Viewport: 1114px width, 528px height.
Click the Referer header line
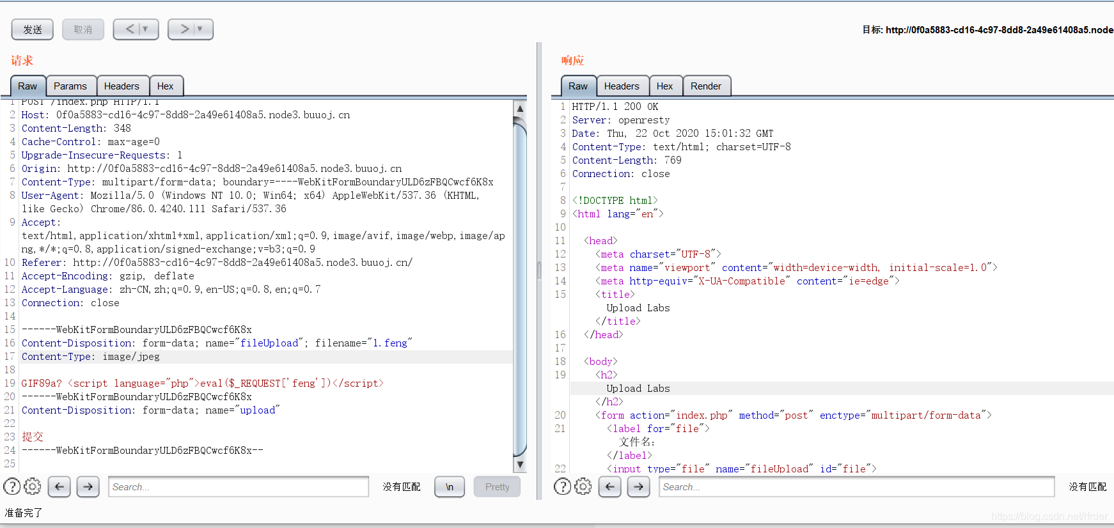pyautogui.click(x=217, y=263)
